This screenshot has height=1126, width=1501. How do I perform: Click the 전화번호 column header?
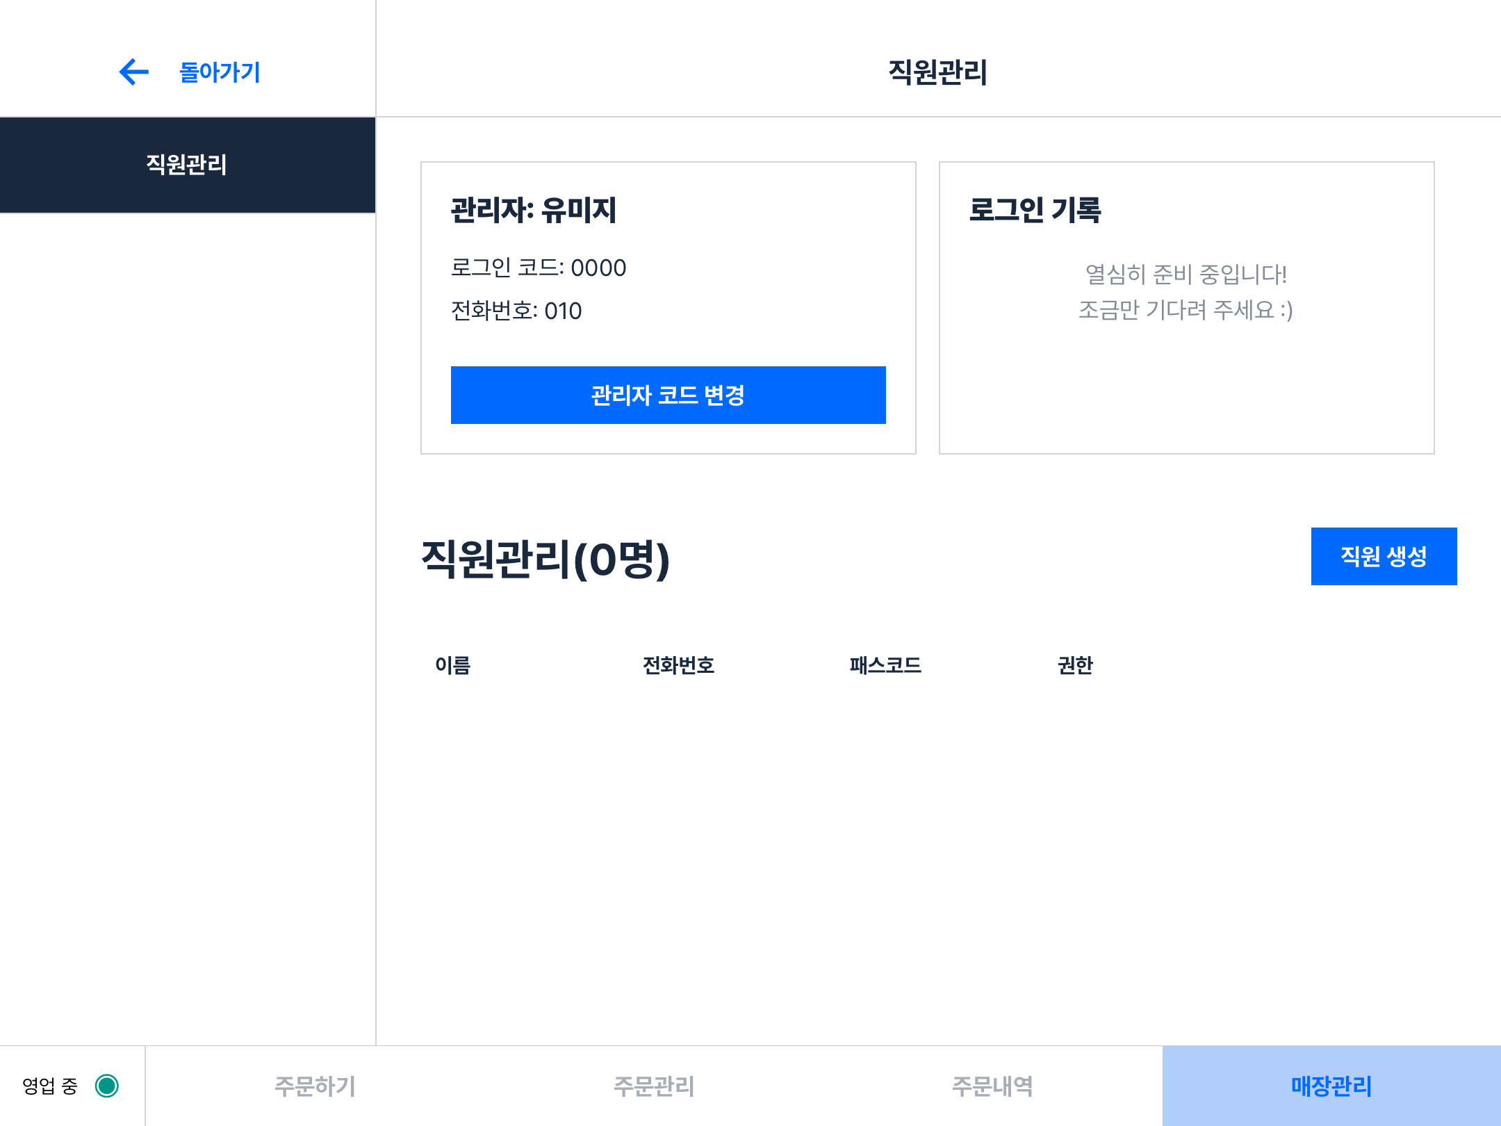point(678,665)
